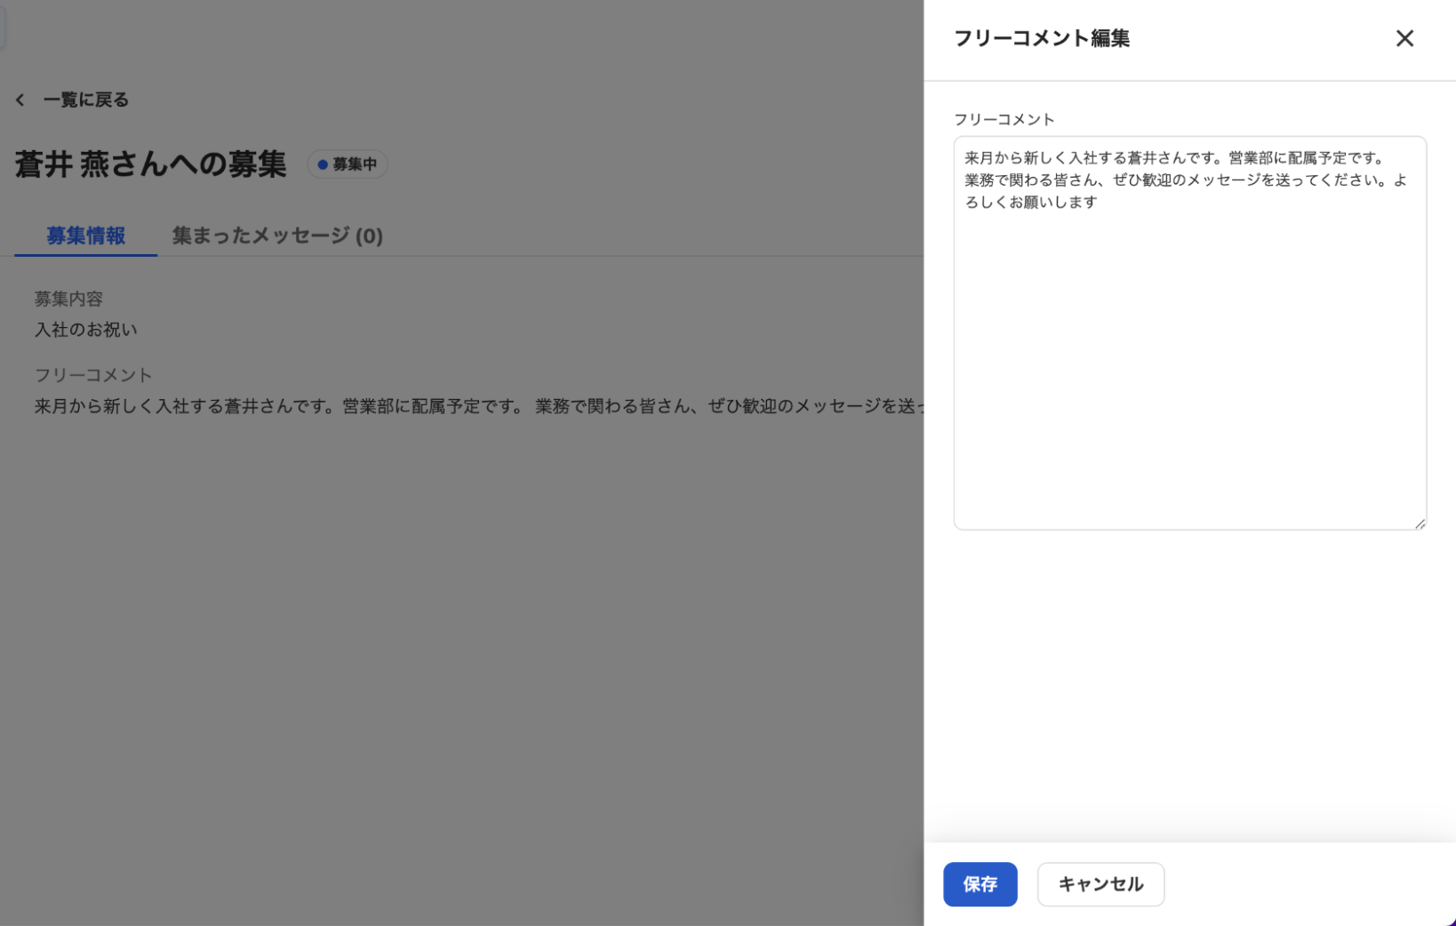
Task: Save the free comment with 保存
Action: 980,884
